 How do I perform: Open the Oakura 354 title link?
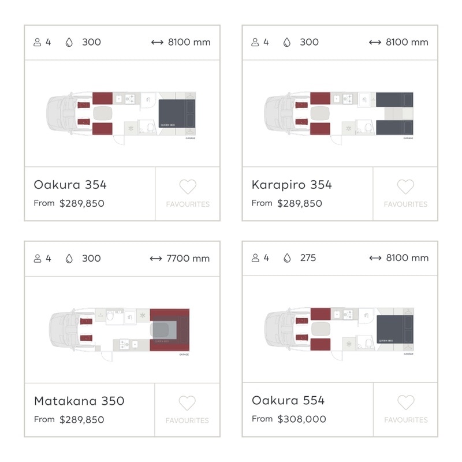click(x=70, y=185)
